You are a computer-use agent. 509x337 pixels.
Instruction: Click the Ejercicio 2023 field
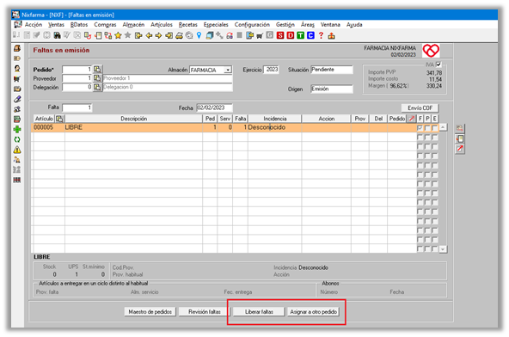[271, 70]
